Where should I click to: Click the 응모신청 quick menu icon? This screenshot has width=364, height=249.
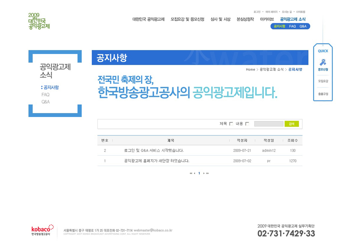click(x=323, y=65)
